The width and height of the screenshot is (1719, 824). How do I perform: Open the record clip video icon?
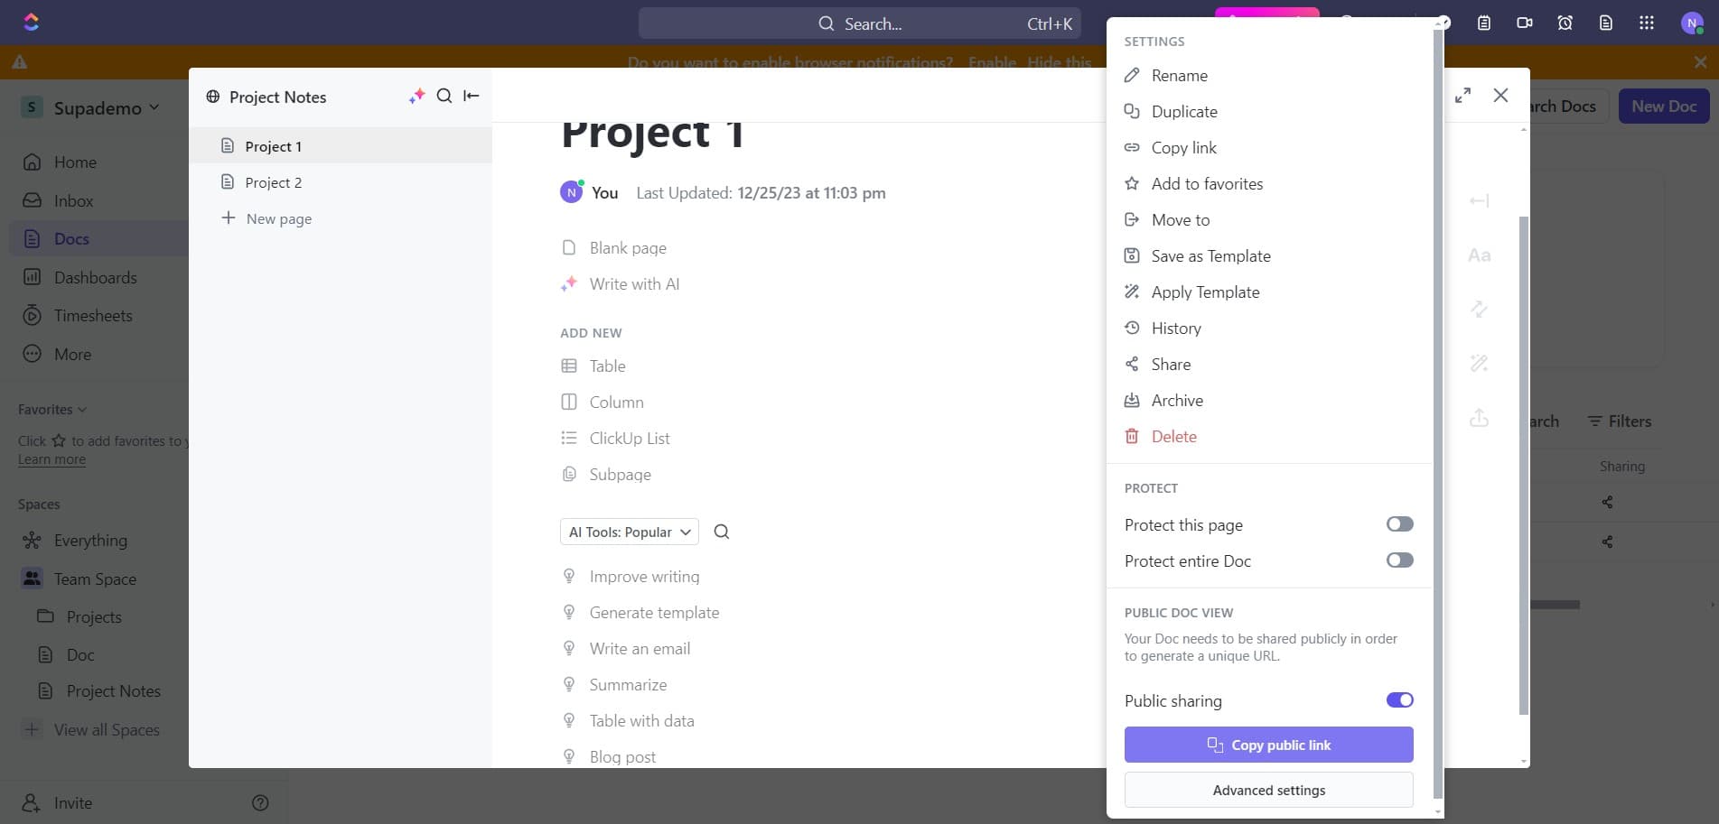click(x=1525, y=23)
